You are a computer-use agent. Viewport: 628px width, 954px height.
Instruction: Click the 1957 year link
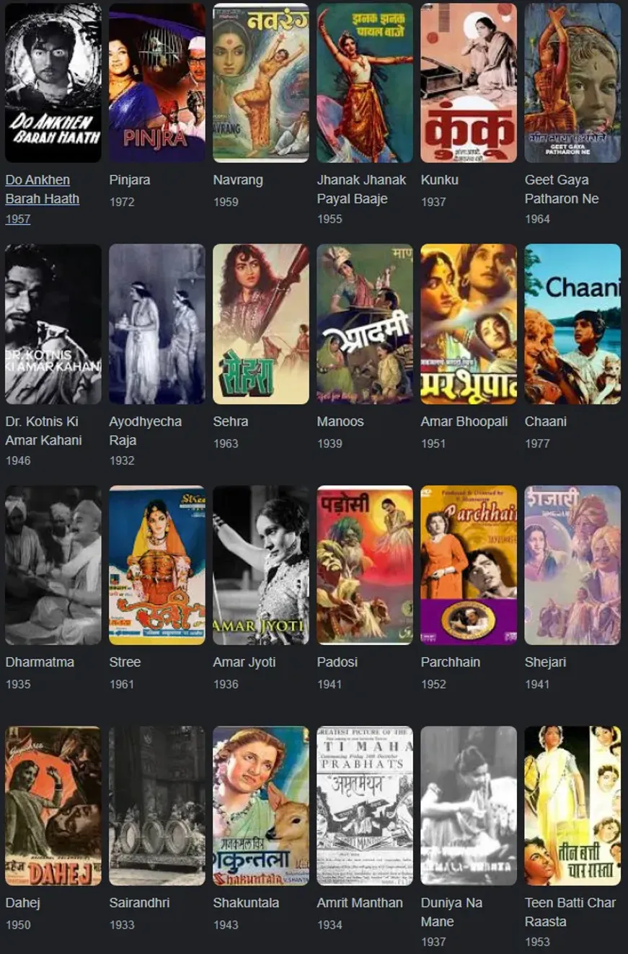point(18,219)
